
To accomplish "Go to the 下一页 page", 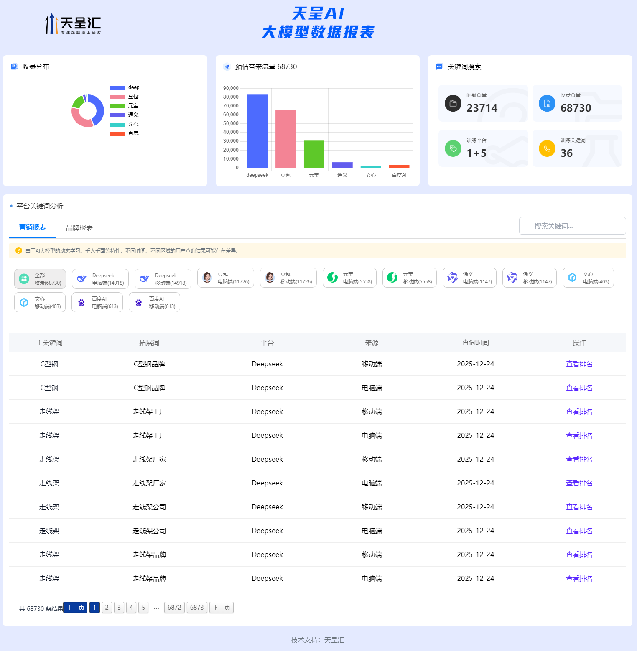I will (221, 608).
